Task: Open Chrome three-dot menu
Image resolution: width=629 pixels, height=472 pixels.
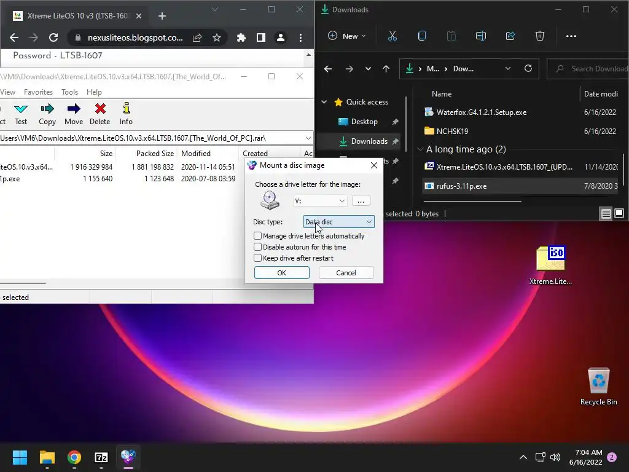Action: coord(300,37)
